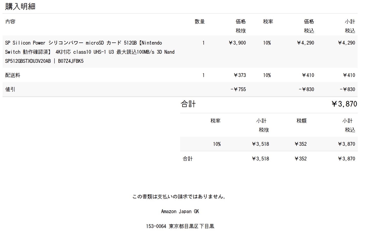
Task: Select the product code SP512GBSTXDU3V20AB text
Action: pos(28,61)
